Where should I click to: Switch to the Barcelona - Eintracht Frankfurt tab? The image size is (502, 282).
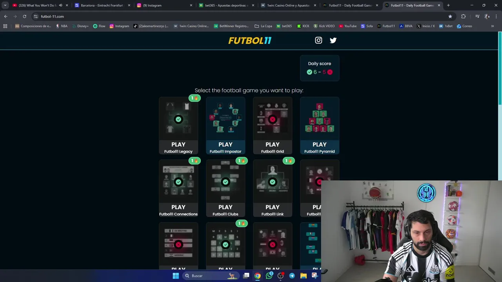102,5
